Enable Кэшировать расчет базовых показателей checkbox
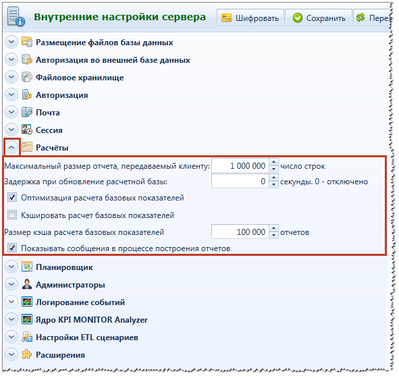 (12, 215)
